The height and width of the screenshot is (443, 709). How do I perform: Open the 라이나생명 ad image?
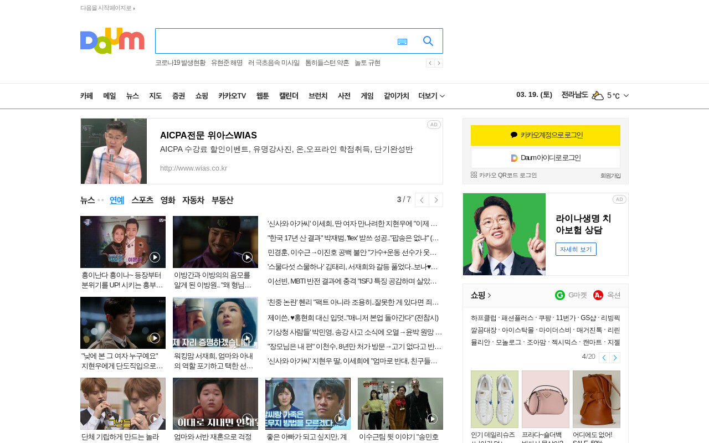click(504, 234)
